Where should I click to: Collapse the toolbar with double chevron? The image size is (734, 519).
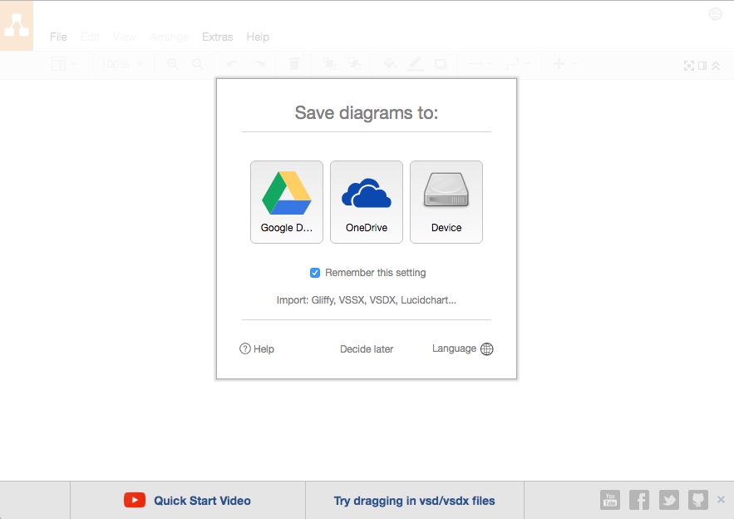click(x=716, y=66)
